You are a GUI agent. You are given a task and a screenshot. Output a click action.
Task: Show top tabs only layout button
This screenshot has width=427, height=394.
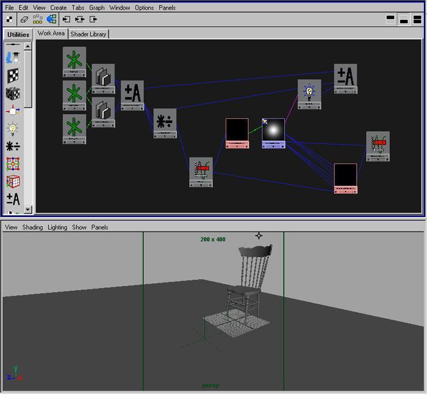point(390,20)
